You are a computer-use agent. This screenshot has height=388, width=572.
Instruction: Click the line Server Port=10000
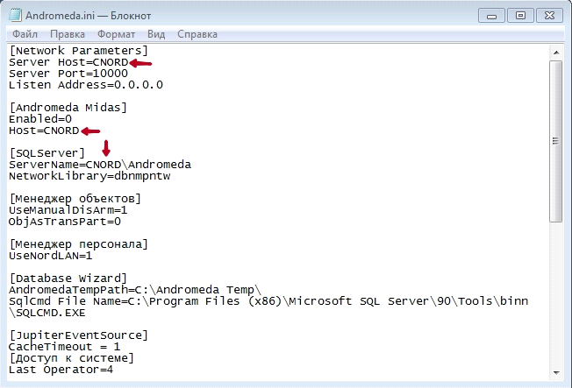(68, 74)
